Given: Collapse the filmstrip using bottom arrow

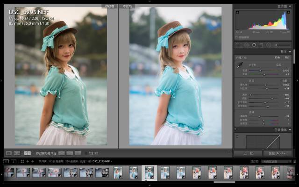Looking at the screenshot, I should click(x=149, y=186).
